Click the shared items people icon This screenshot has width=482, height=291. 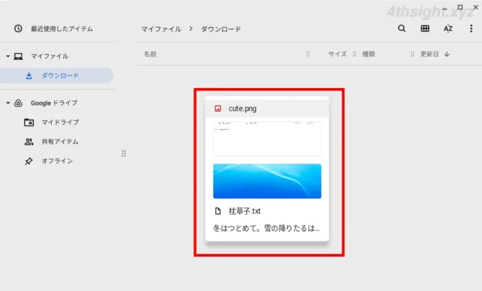point(29,142)
